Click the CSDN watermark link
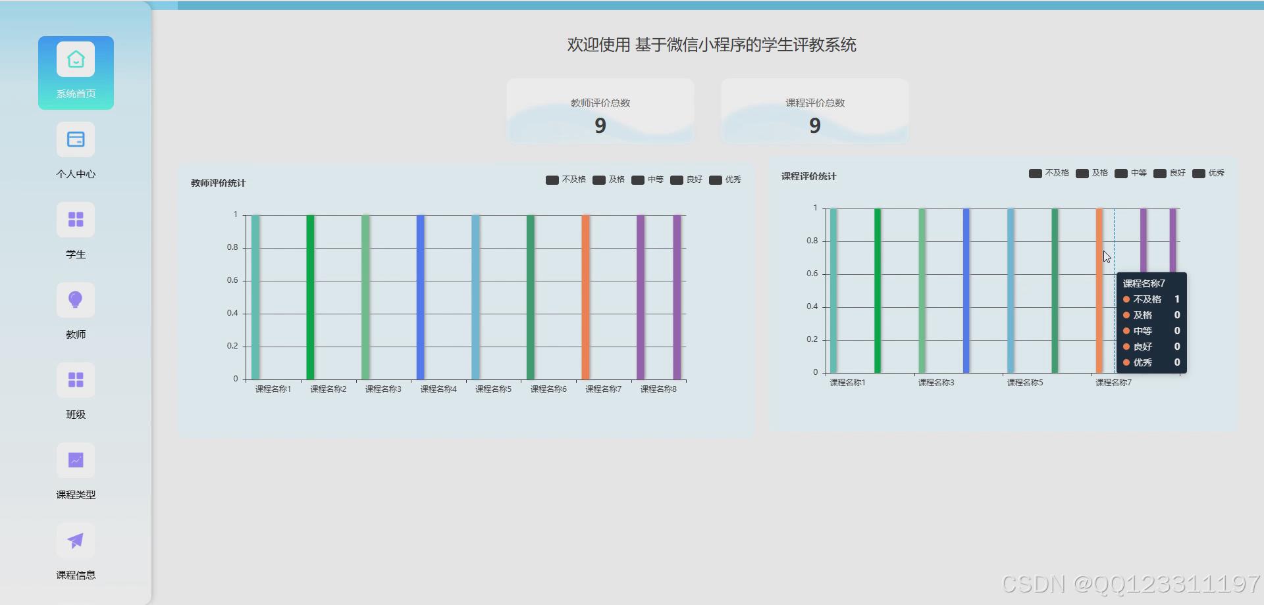Screen dimensions: 1264x605 point(1128,583)
